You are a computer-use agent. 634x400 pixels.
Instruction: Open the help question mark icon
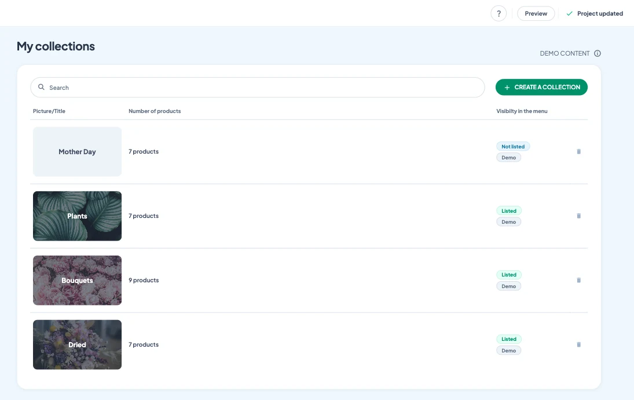click(499, 13)
